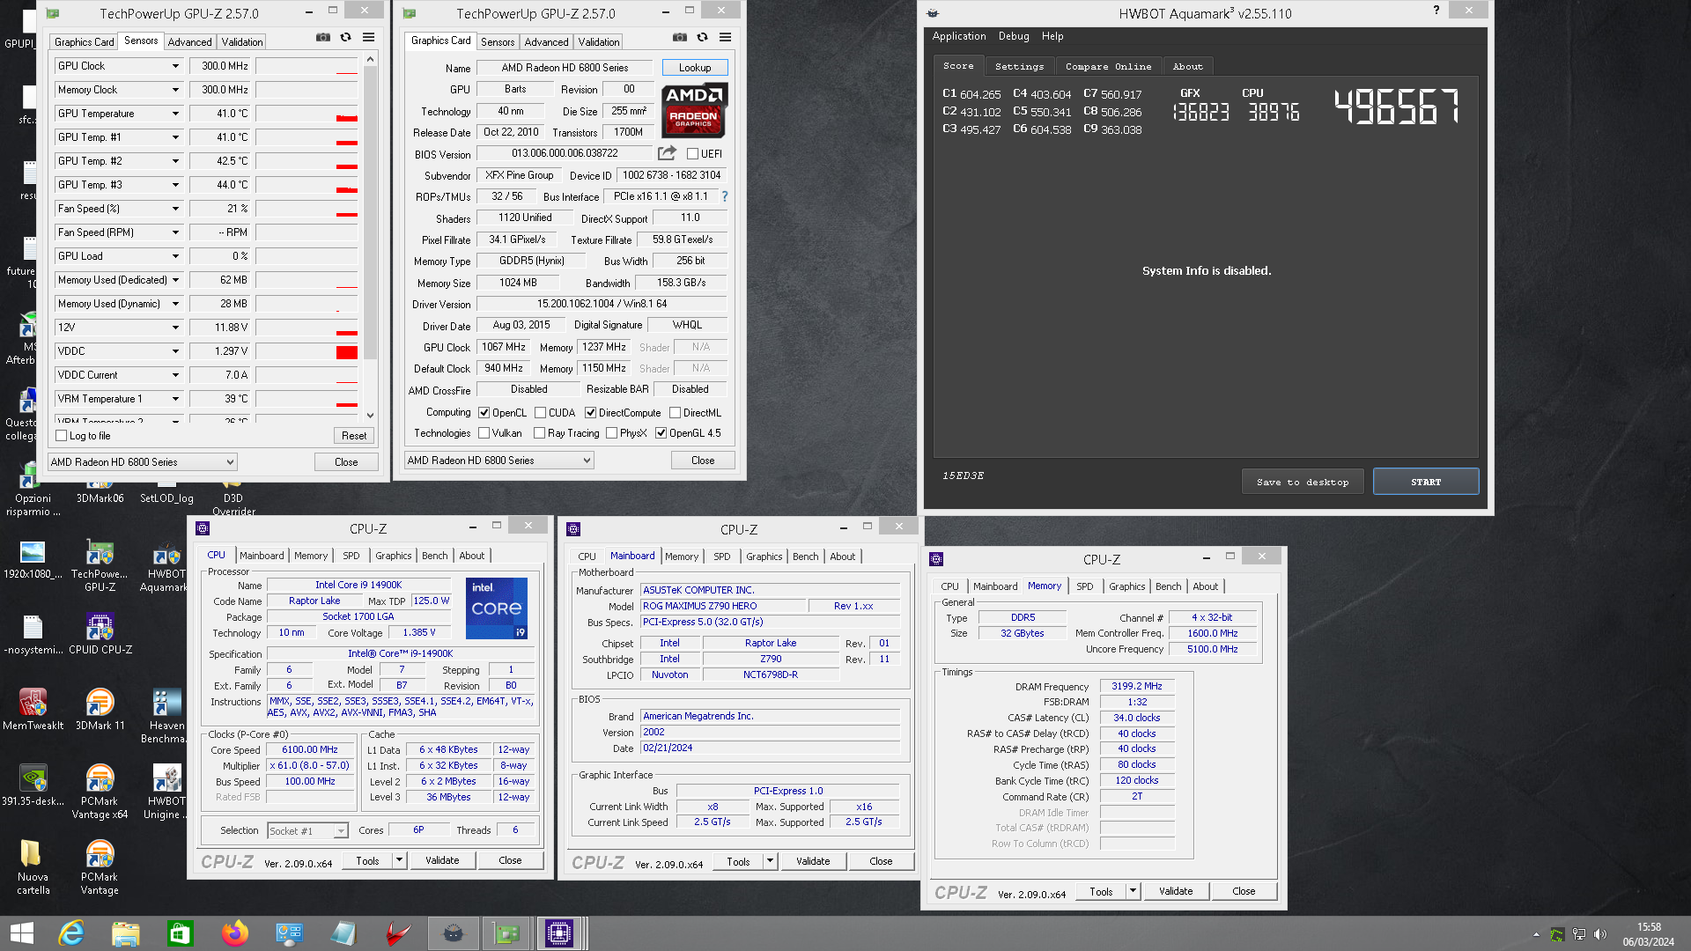This screenshot has height=951, width=1691.
Task: Open HWBOT Unigine desktop icon
Action: 165,792
